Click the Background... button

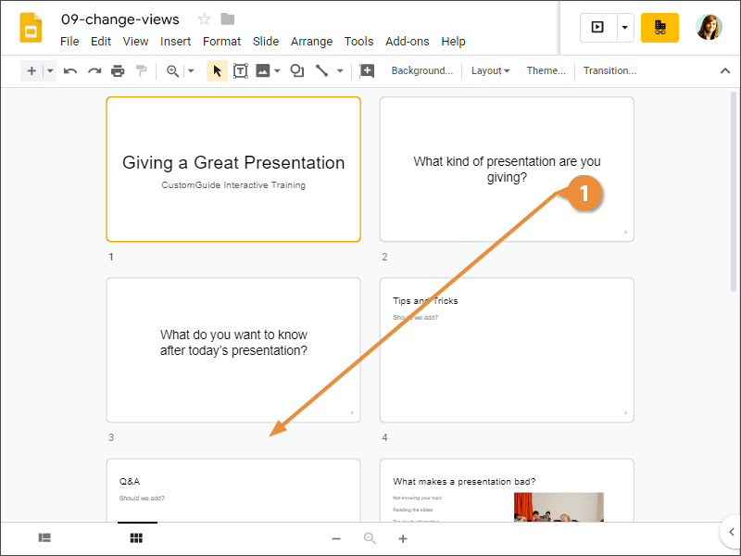tap(421, 70)
